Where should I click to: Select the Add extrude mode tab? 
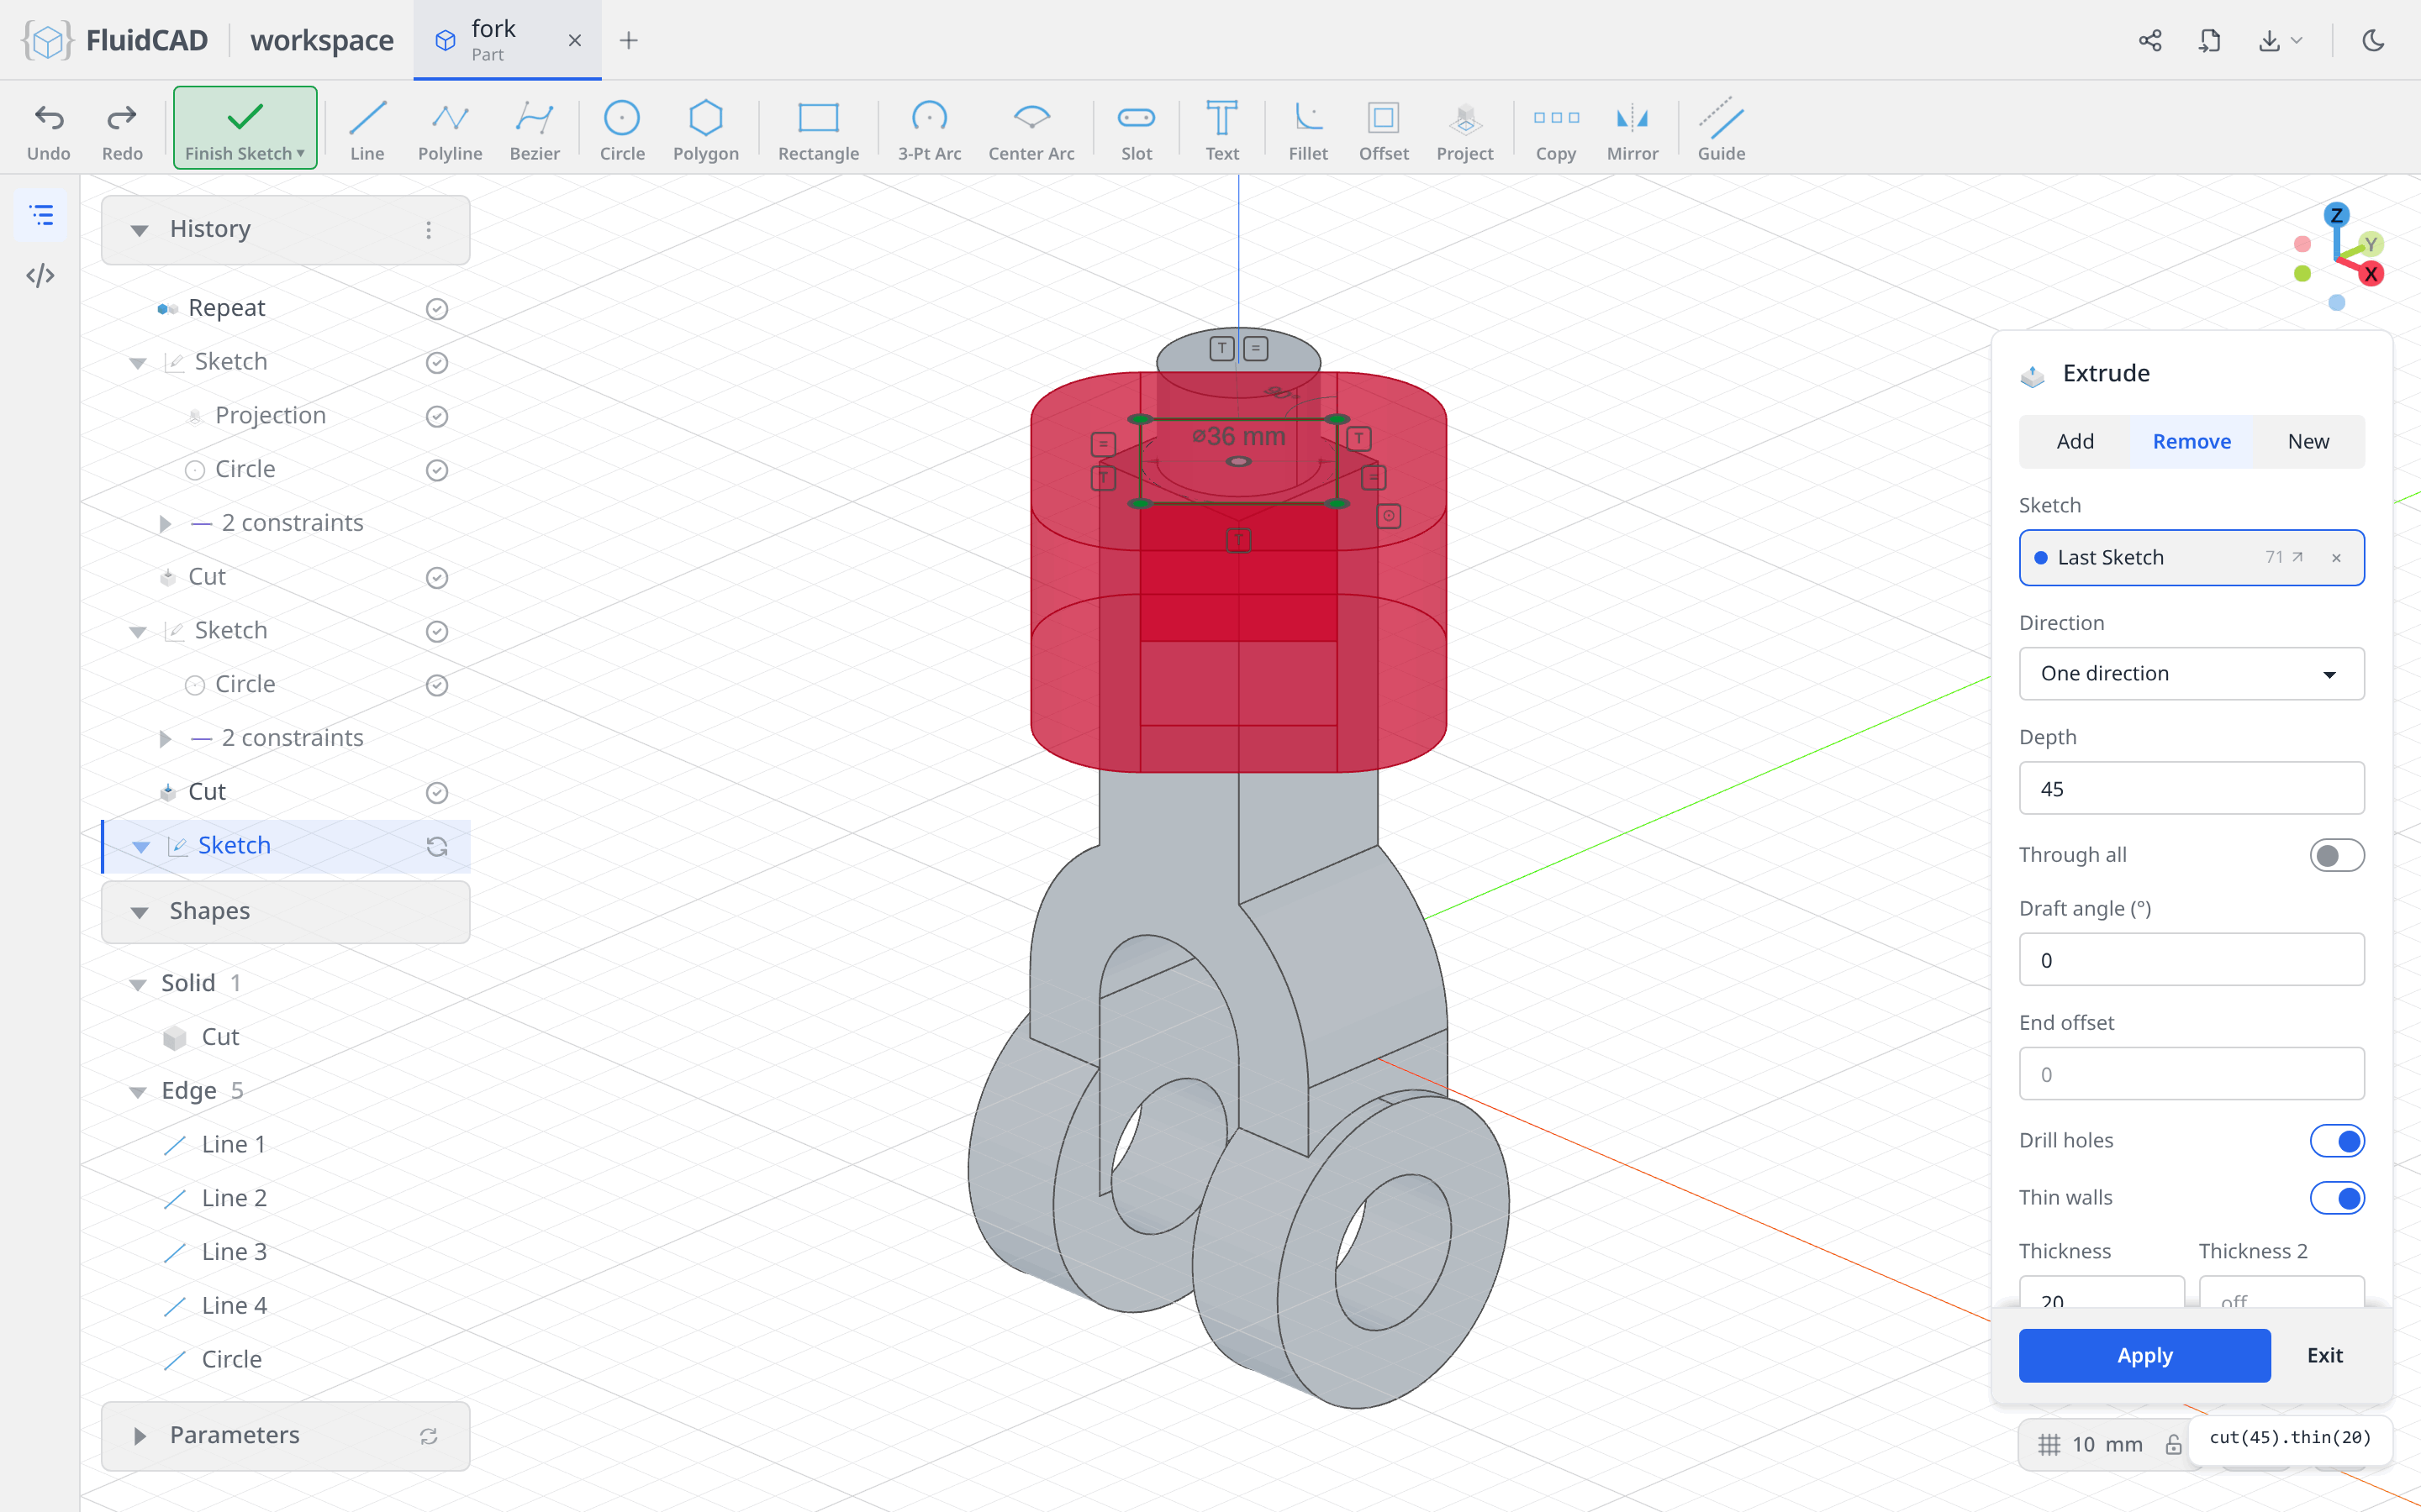tap(2075, 441)
